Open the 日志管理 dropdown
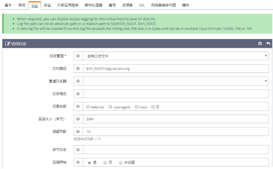This screenshot has width=273, height=169. click(176, 56)
